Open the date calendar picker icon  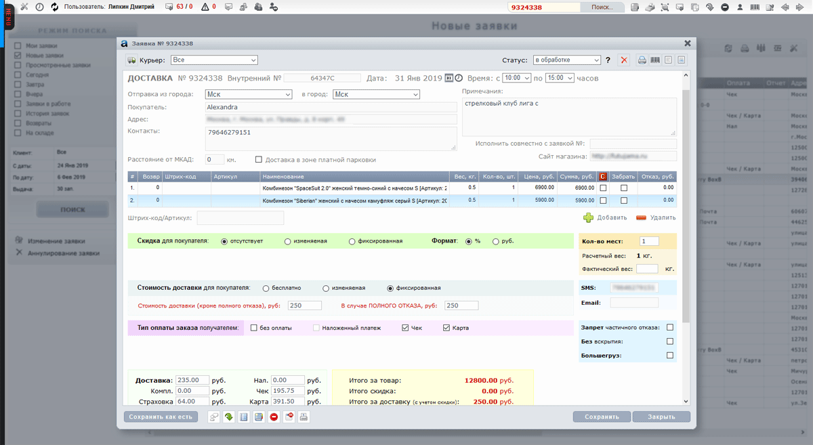point(449,78)
